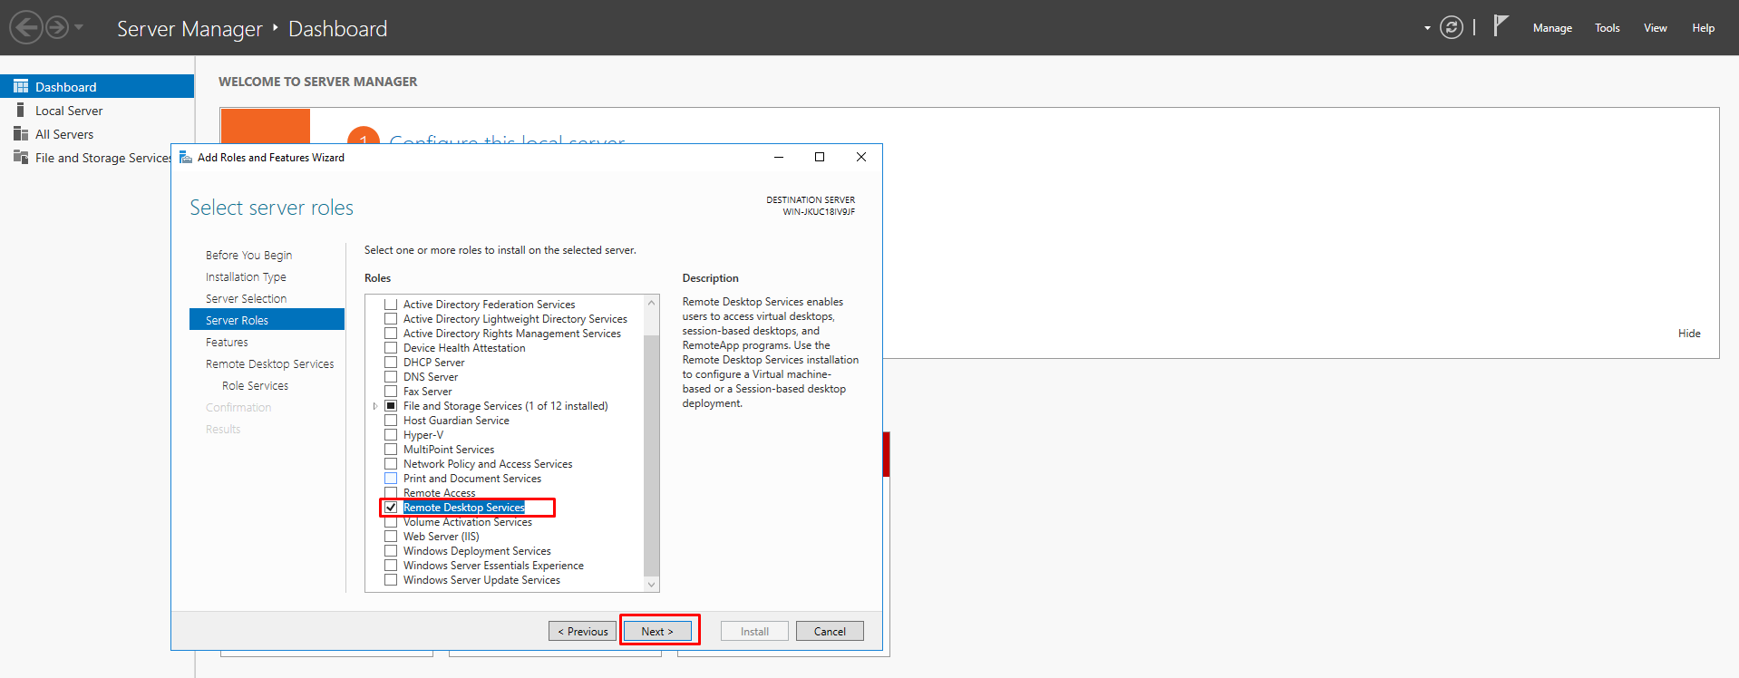Check Windows Deployment Services role
This screenshot has width=1739, height=678.
click(391, 551)
